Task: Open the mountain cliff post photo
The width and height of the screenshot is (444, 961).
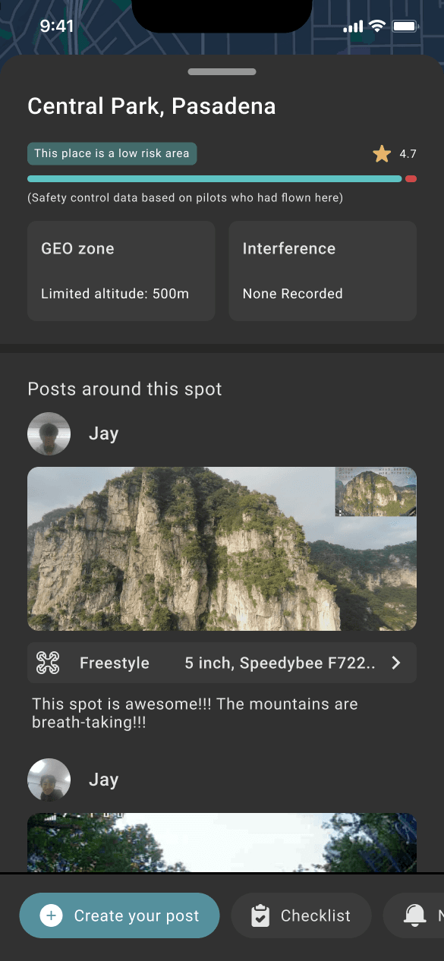Action: [222, 549]
